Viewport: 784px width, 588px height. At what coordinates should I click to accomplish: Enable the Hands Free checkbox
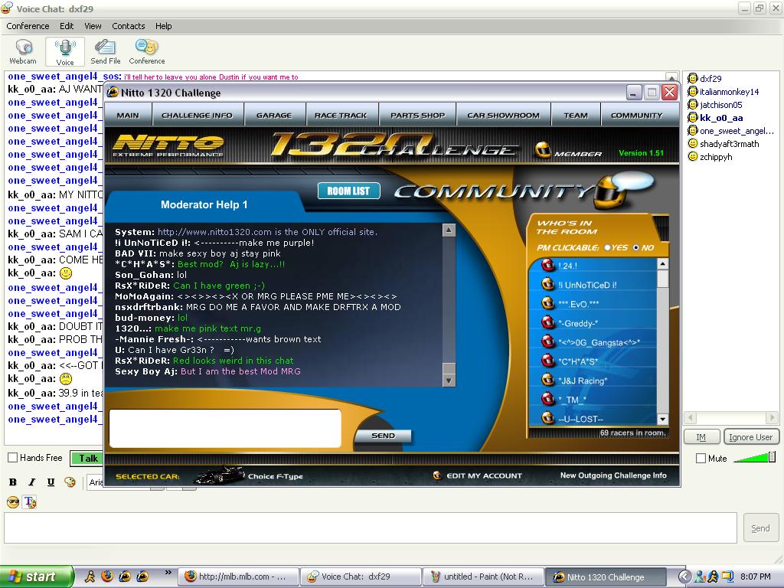coord(13,458)
